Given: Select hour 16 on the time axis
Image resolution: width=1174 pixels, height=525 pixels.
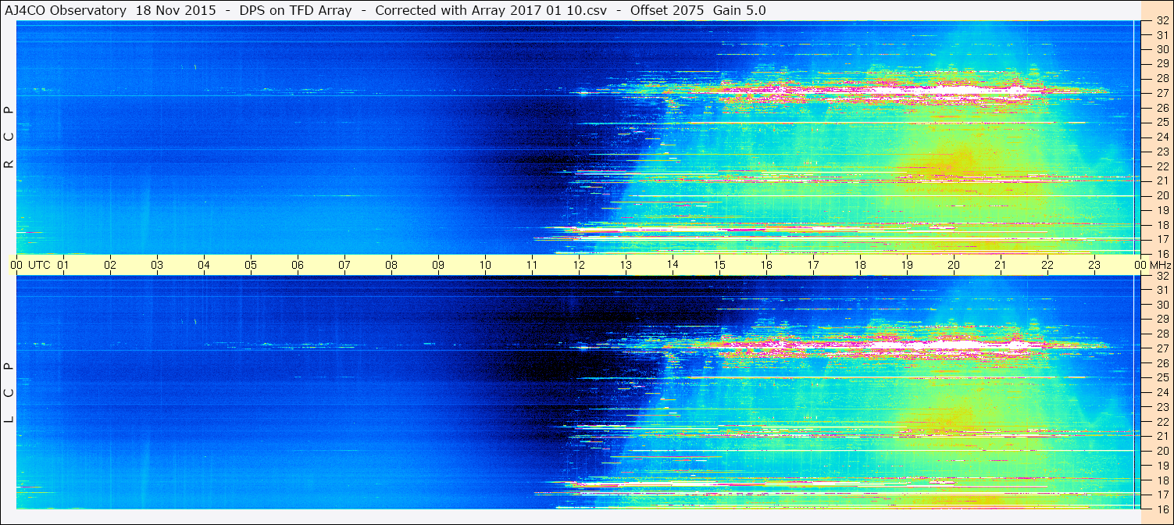Looking at the screenshot, I should (766, 265).
